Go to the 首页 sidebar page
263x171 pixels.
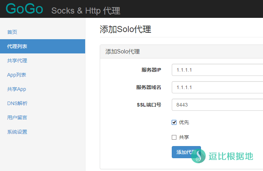click(12, 32)
